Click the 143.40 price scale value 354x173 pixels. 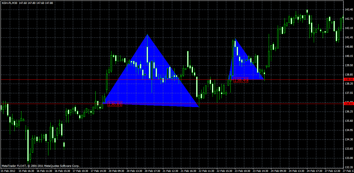[349, 10]
